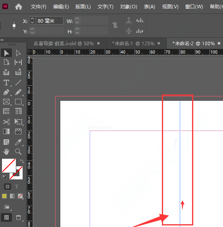The height and width of the screenshot is (227, 223).
Task: Select the Hand tool
Action: click(6, 152)
